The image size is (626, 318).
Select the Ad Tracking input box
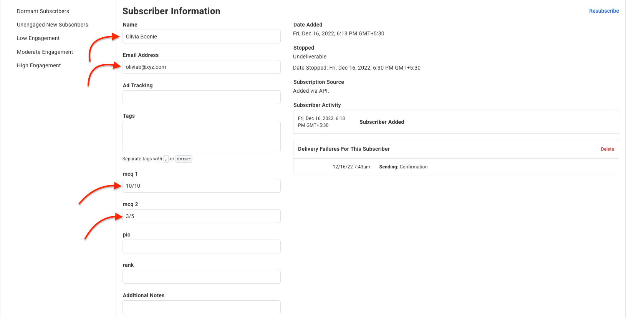pos(201,97)
